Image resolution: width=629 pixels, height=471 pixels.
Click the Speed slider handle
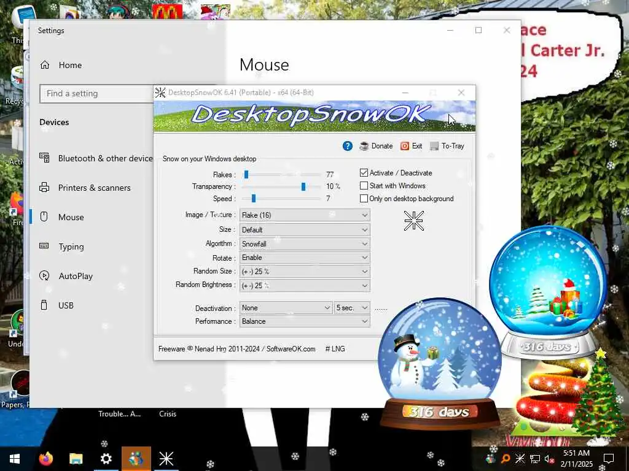click(x=254, y=198)
